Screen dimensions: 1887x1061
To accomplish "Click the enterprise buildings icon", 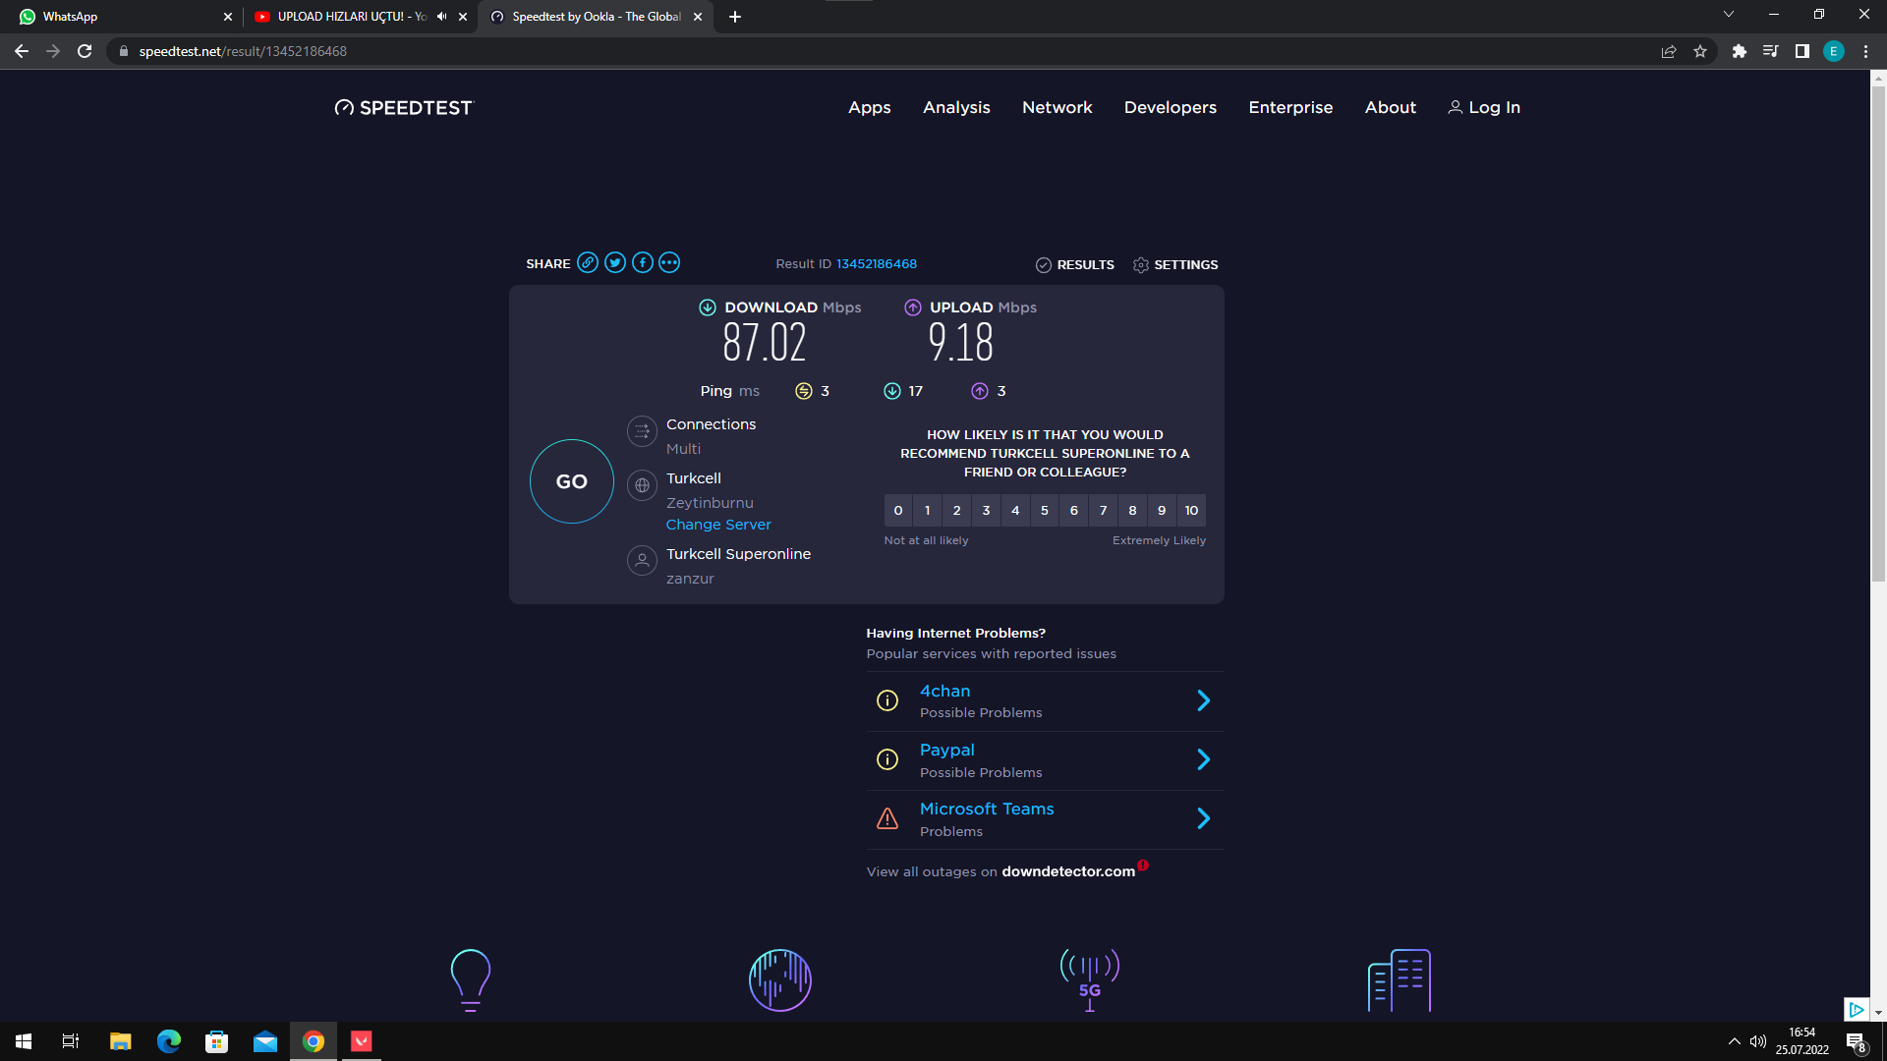I will point(1400,980).
